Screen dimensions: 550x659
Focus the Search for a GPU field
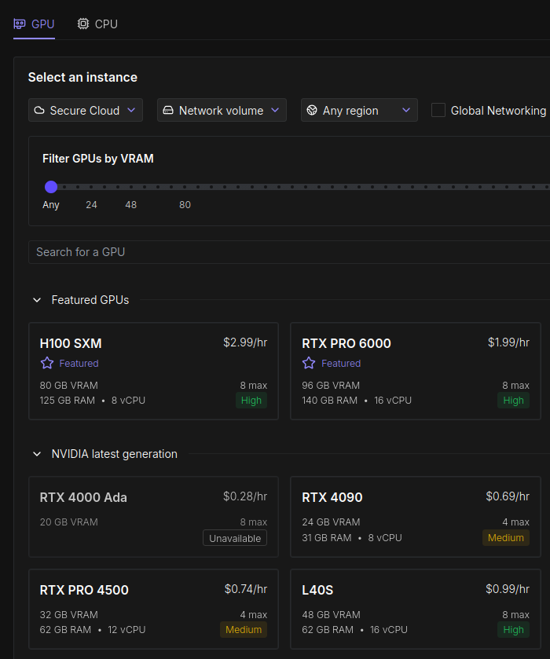tap(289, 252)
